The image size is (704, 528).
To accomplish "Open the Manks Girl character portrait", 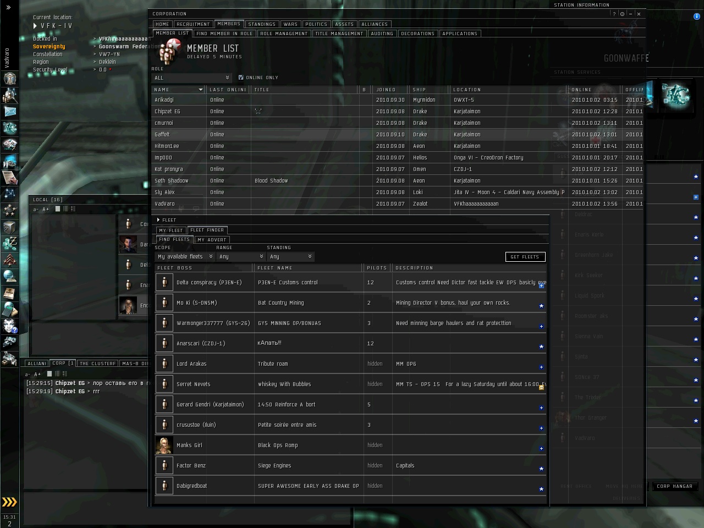I will (164, 445).
